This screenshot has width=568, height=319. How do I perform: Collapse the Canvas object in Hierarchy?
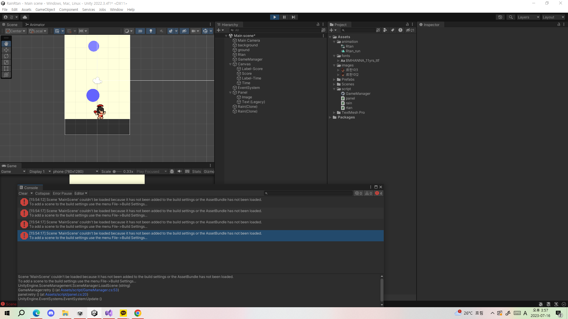[230, 64]
